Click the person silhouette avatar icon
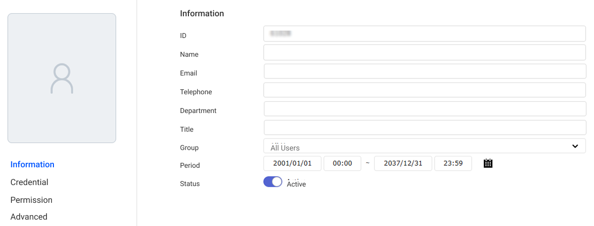This screenshot has height=226, width=594. 62,78
